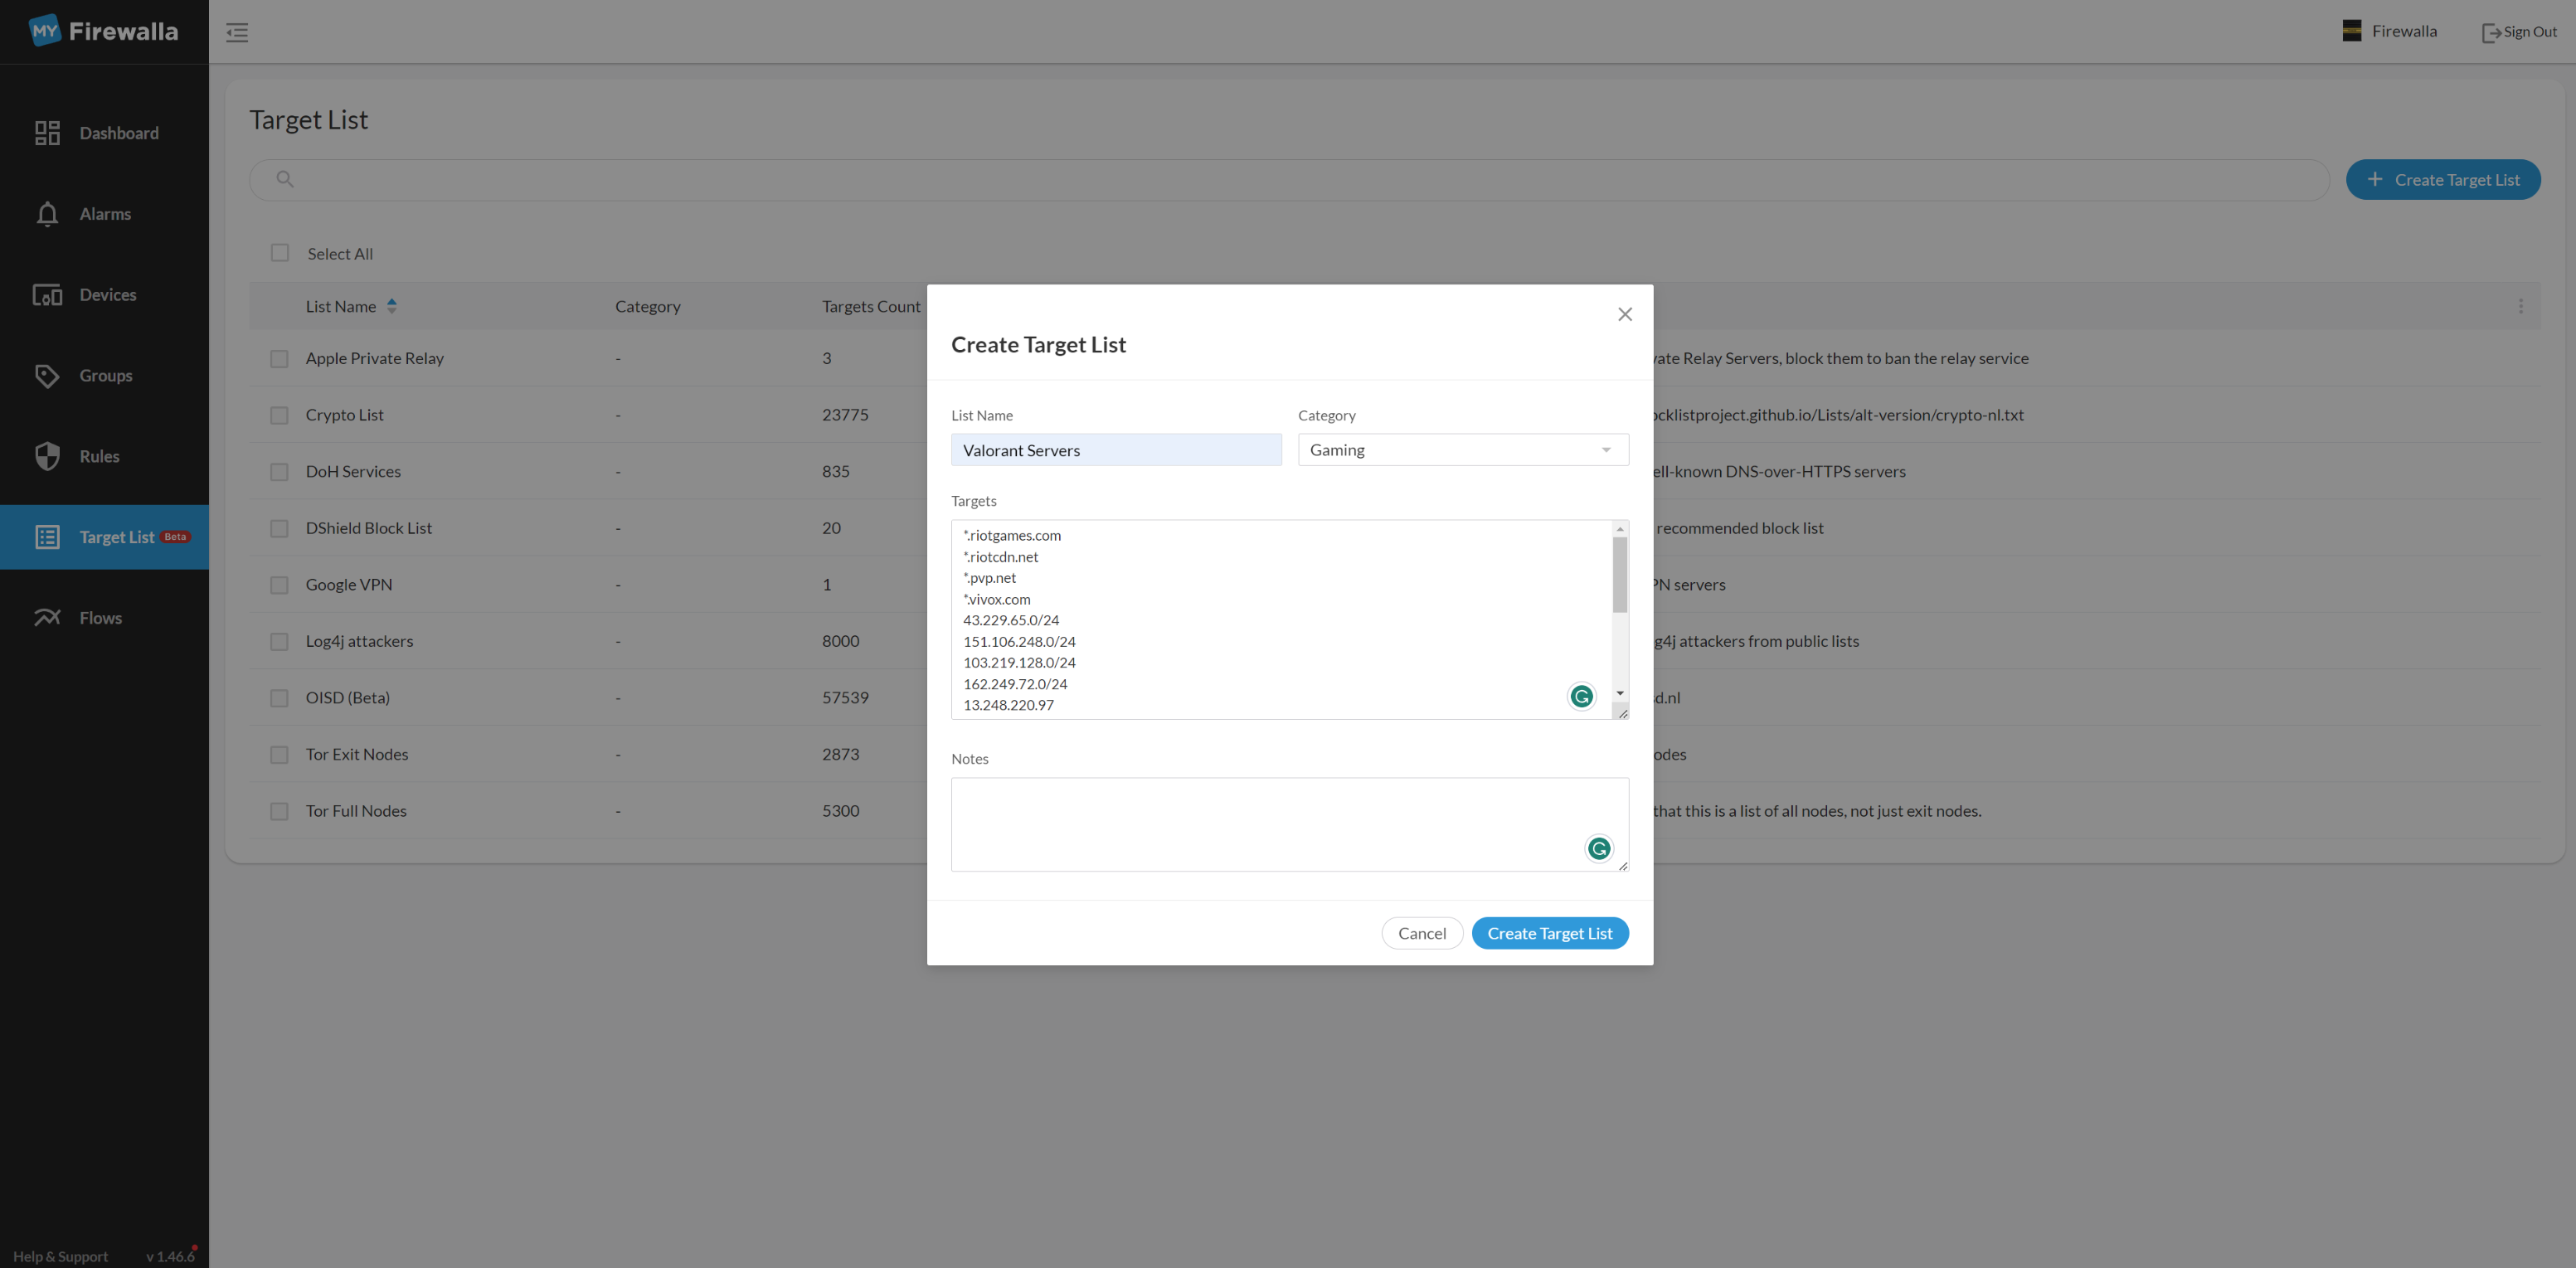The height and width of the screenshot is (1268, 2576).
Task: Click the Firewalla box device icon
Action: pyautogui.click(x=2351, y=31)
